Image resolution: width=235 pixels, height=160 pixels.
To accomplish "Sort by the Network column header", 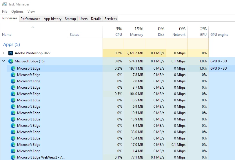I will [177, 32].
